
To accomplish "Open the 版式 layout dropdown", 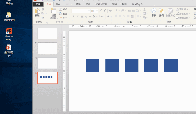I will [64, 9].
